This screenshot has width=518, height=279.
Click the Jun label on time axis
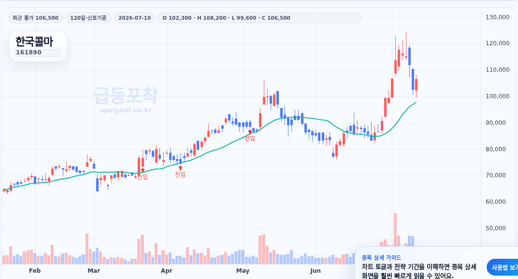coord(315,271)
